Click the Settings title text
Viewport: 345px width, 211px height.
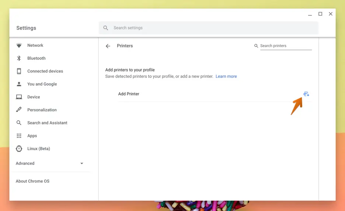pyautogui.click(x=26, y=28)
